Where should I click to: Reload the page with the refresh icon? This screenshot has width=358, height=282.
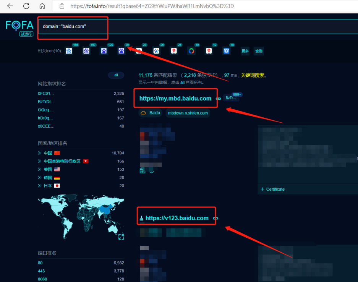click(x=26, y=6)
